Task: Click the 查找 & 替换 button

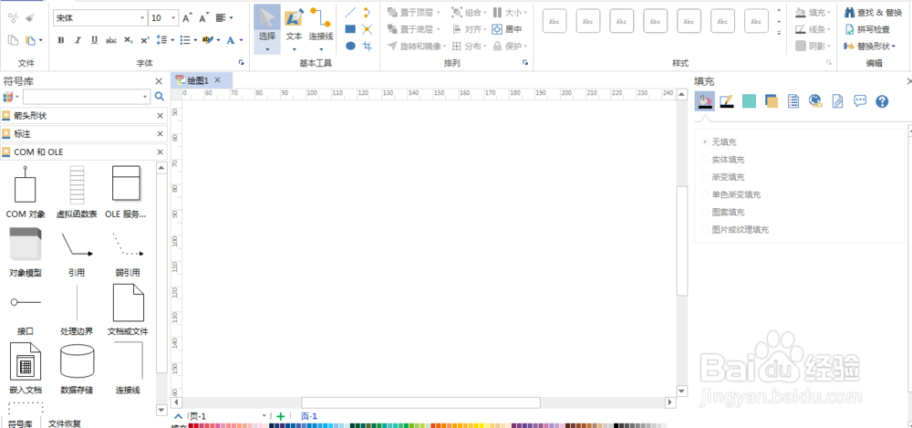Action: tap(873, 12)
